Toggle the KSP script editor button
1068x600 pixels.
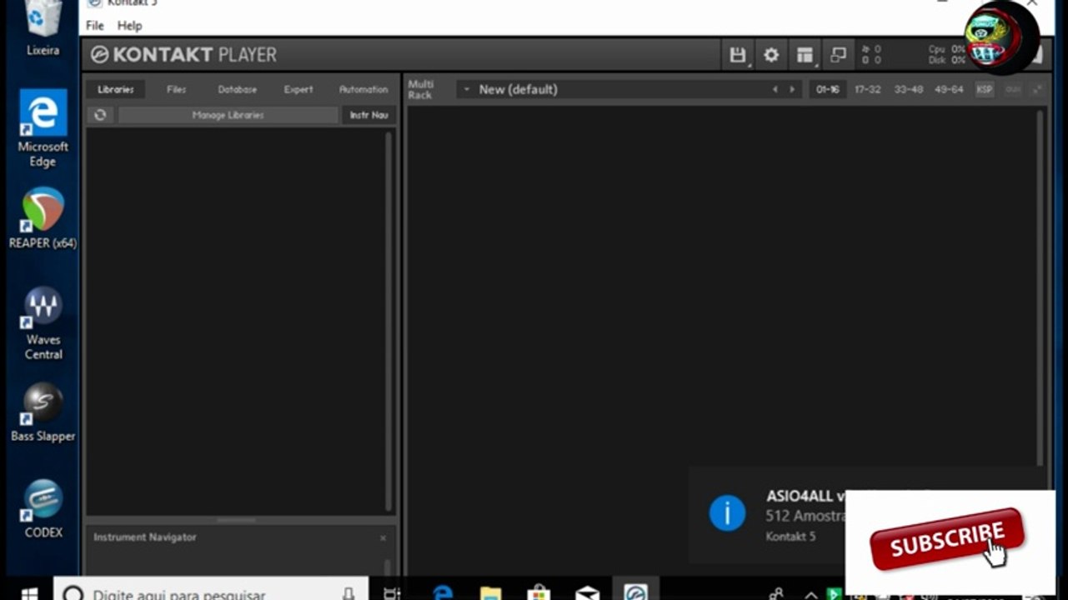(985, 89)
